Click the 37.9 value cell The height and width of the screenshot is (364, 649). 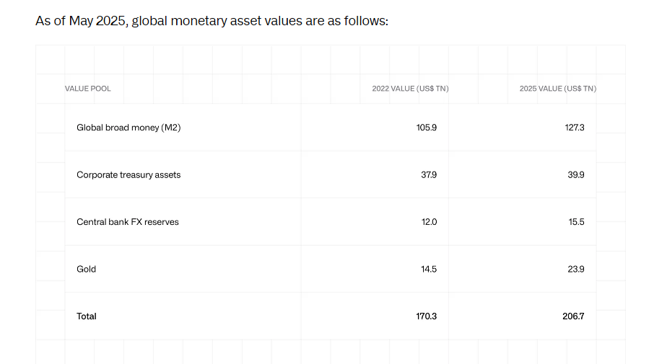point(429,174)
